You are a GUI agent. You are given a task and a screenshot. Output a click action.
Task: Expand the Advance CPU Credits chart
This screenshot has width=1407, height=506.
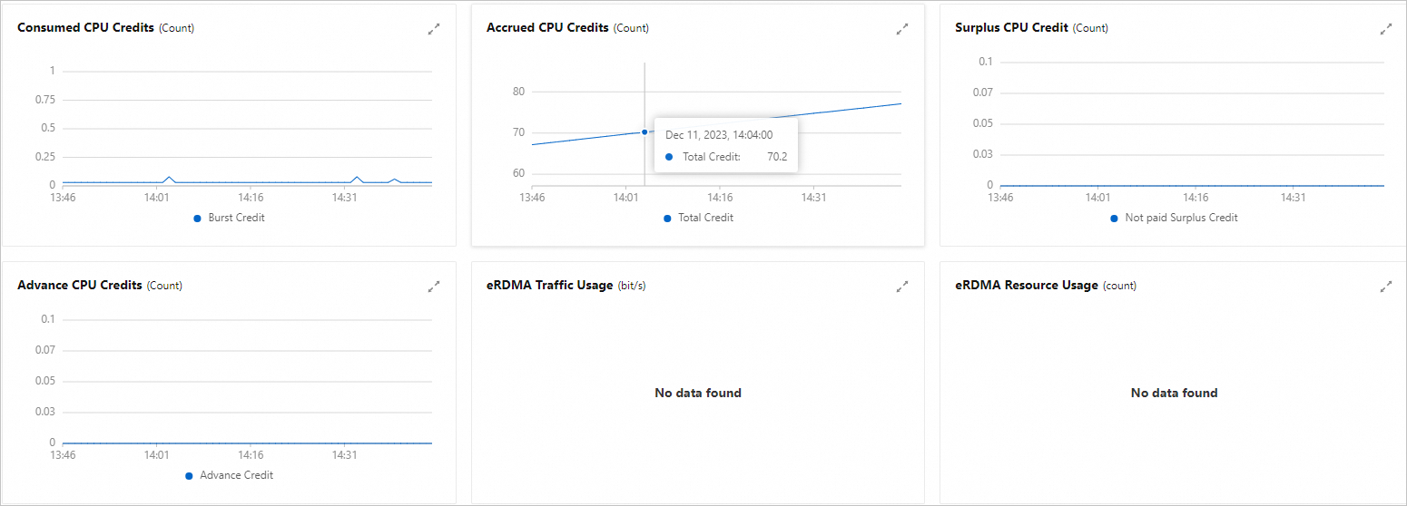434,287
